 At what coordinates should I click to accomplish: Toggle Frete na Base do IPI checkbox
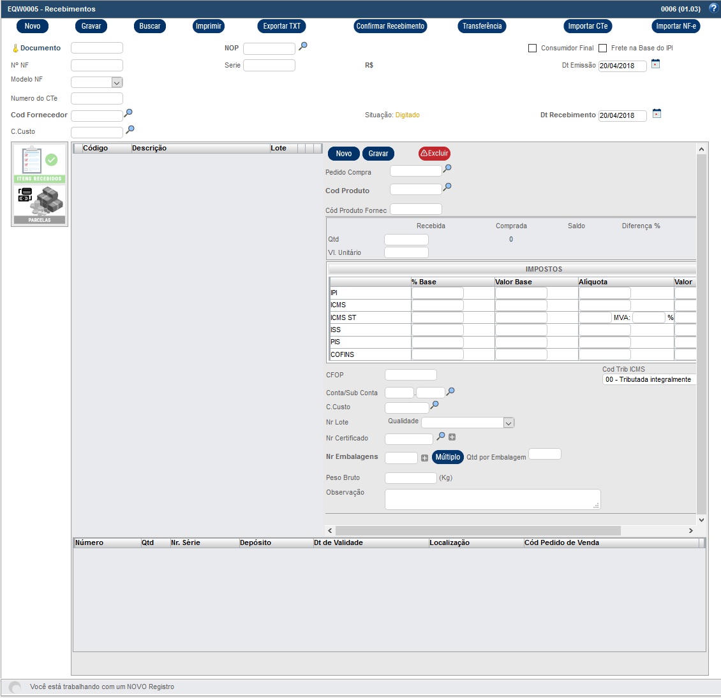pyautogui.click(x=602, y=48)
